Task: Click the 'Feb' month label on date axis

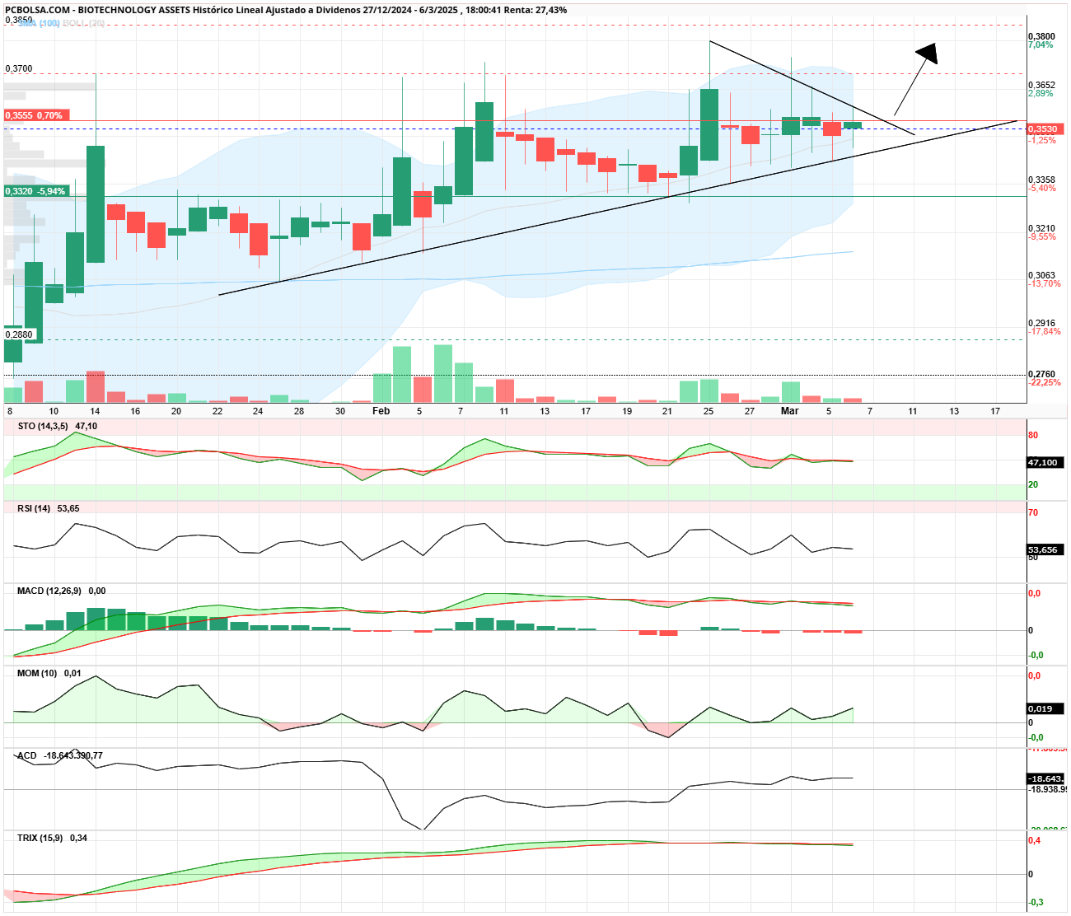Action: [x=381, y=410]
